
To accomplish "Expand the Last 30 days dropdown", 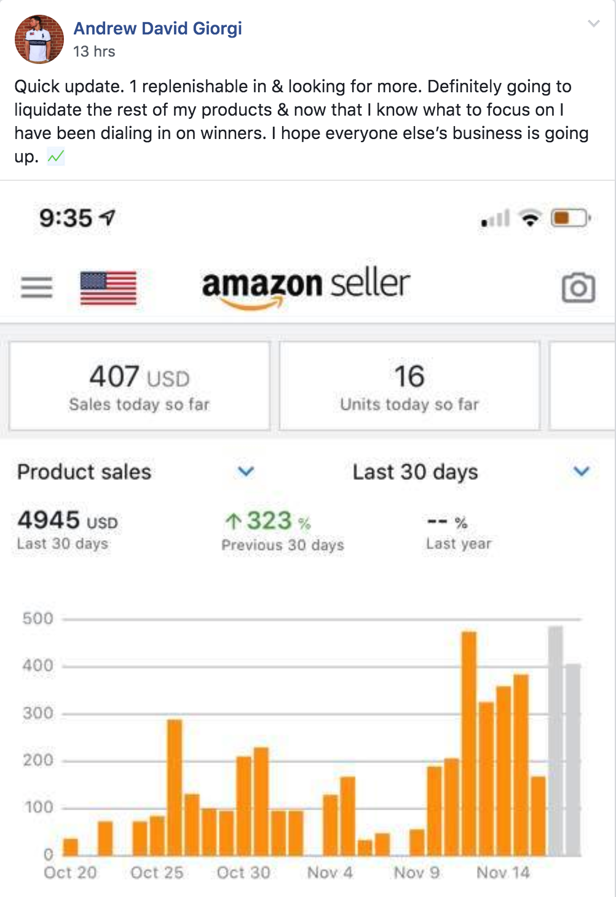I will coord(582,471).
